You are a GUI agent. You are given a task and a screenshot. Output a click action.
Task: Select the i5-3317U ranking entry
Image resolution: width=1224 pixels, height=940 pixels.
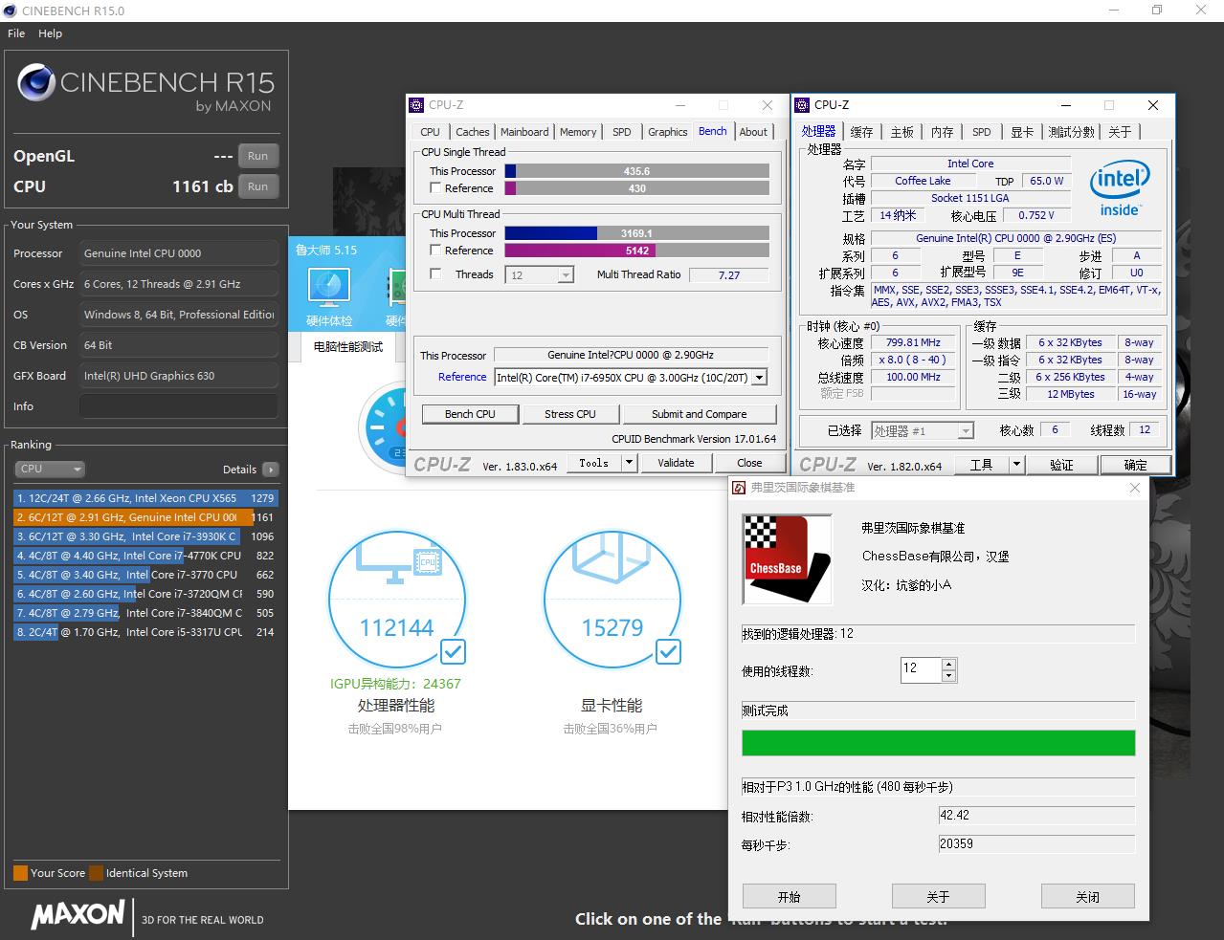tap(145, 632)
